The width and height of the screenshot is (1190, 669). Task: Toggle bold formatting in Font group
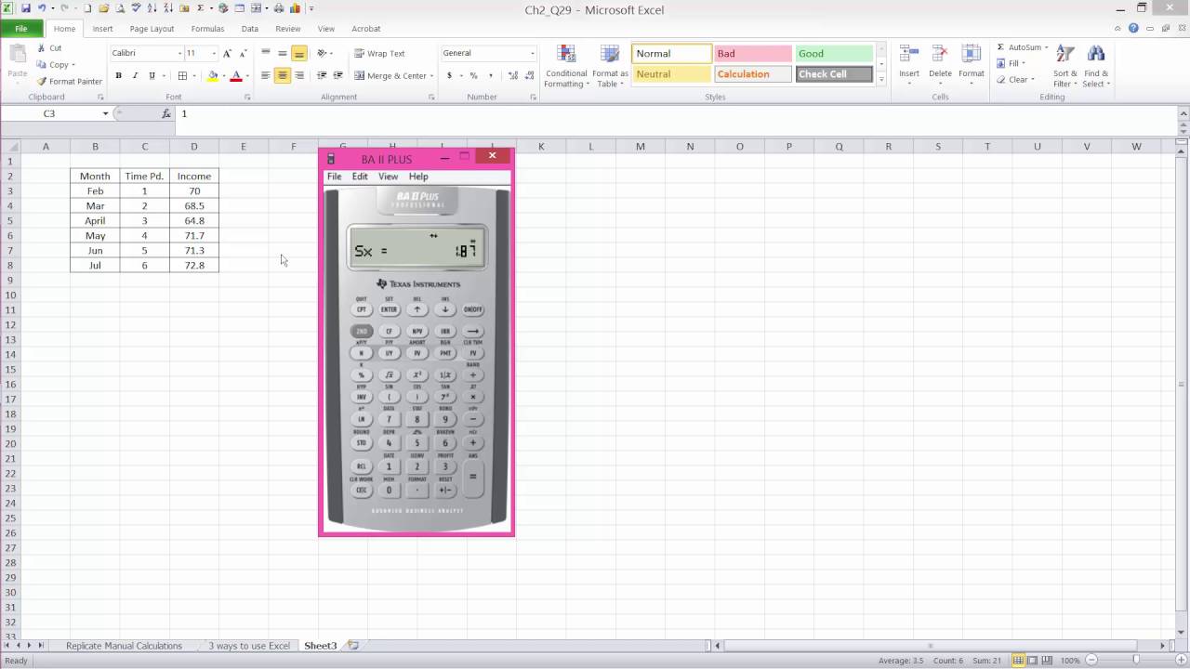tap(118, 76)
